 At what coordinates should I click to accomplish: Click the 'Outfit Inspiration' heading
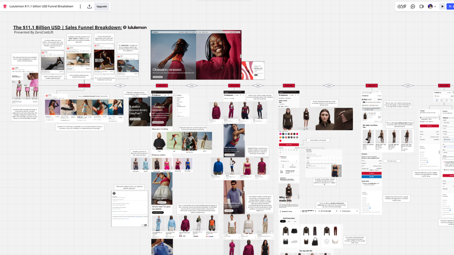289,218
